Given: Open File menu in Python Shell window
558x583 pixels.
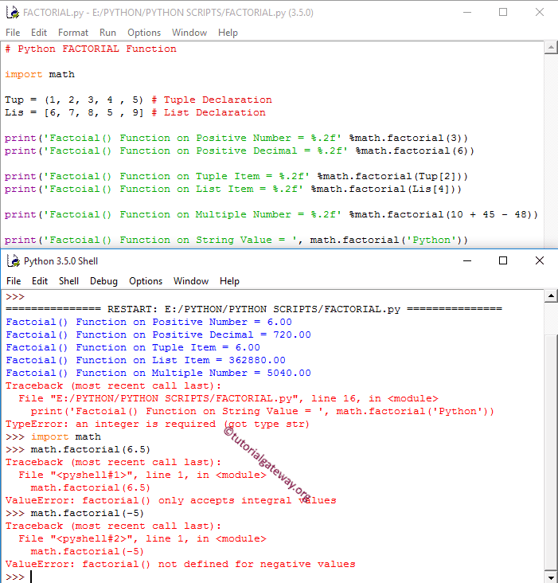Looking at the screenshot, I should 14,281.
